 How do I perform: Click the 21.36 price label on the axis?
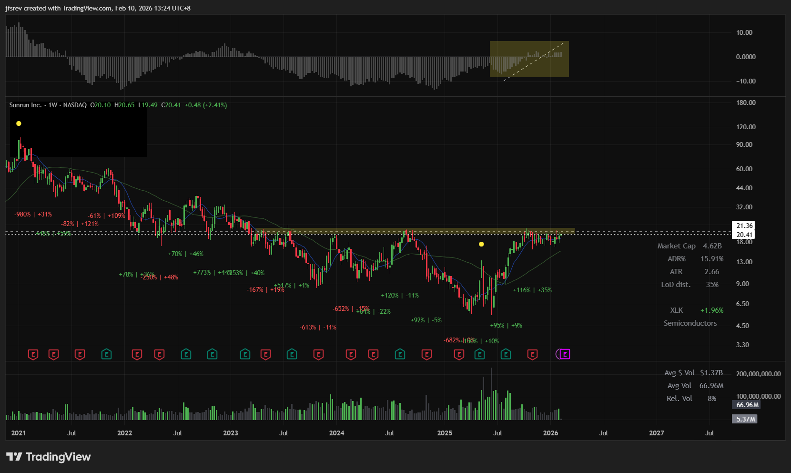744,226
